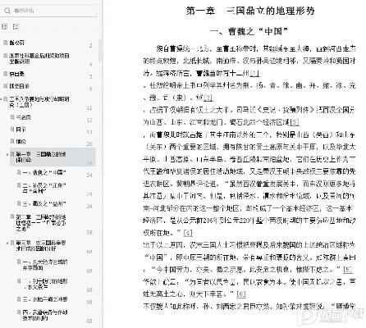Follow footnote link [4] in the text

point(188,233)
